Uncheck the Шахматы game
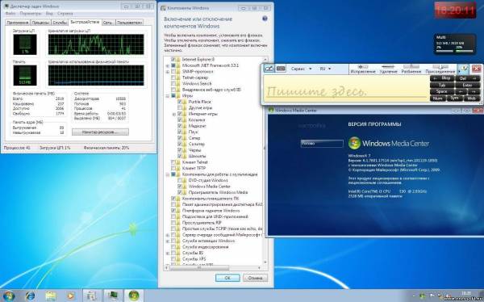 pos(180,156)
